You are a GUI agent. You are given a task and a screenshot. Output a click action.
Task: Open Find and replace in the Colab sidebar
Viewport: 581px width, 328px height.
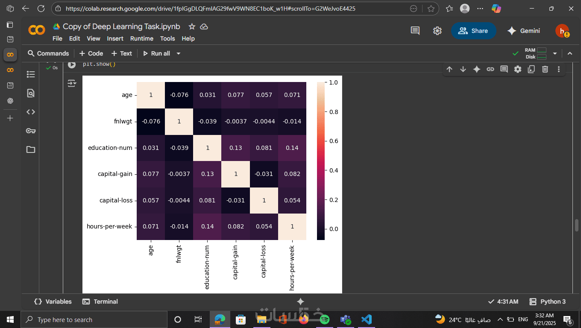tap(31, 93)
